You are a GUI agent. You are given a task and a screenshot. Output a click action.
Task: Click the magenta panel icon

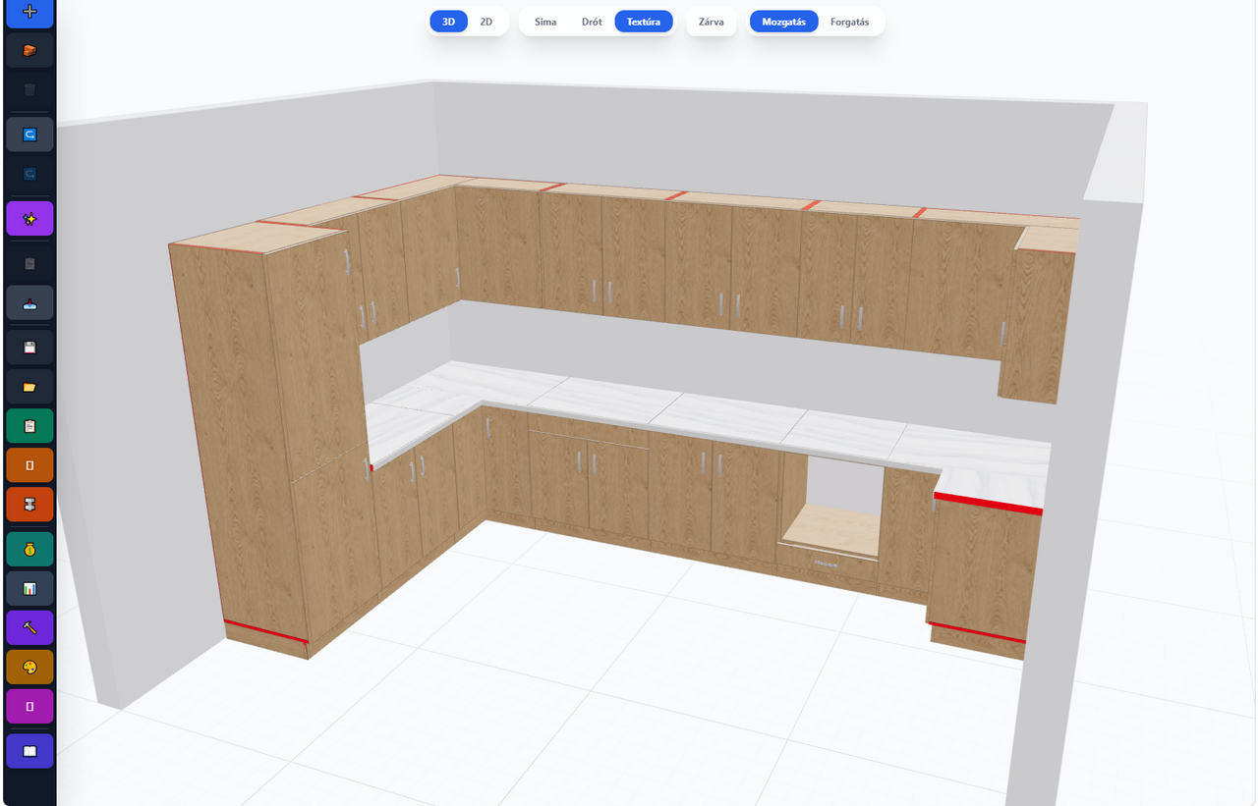(x=29, y=706)
